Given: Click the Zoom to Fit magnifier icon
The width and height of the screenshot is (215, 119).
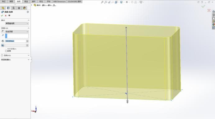Looking at the screenshot, I should 102,2.
